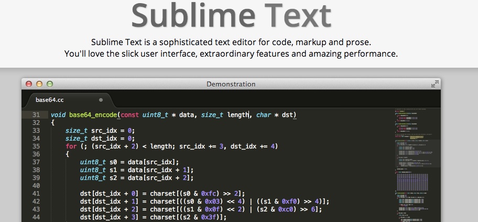Click line number 35 in the gutter

tap(36, 146)
